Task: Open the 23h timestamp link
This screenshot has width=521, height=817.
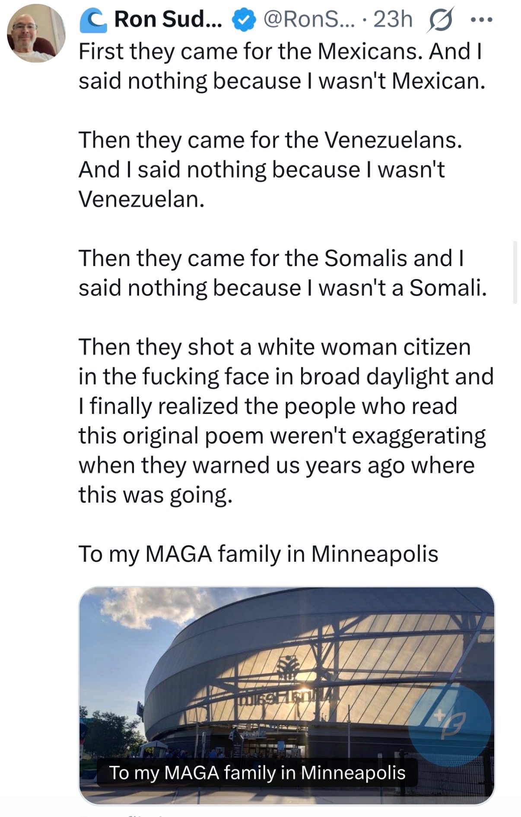Action: 393,19
